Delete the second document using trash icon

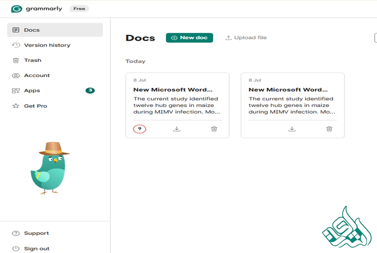tap(329, 129)
